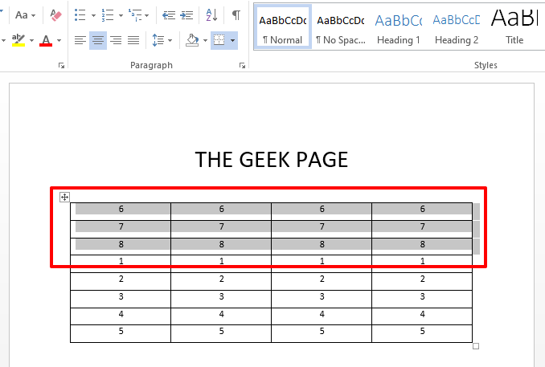Click the Decrease Indent icon

pyautogui.click(x=167, y=14)
